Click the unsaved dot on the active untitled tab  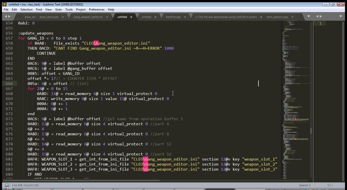(x=131, y=17)
